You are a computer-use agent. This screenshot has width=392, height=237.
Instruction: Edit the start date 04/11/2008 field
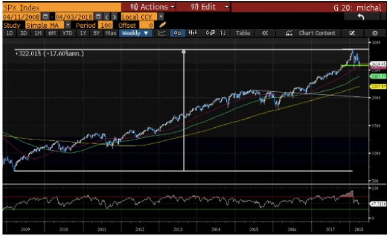(22, 17)
